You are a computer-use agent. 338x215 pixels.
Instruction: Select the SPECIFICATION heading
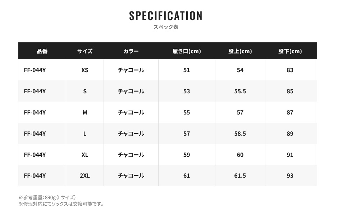[x=166, y=16]
